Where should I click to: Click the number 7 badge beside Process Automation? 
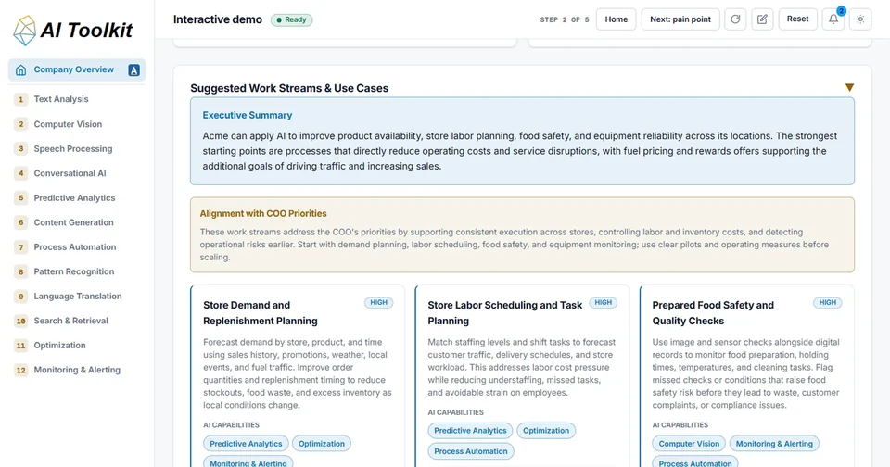pos(21,246)
